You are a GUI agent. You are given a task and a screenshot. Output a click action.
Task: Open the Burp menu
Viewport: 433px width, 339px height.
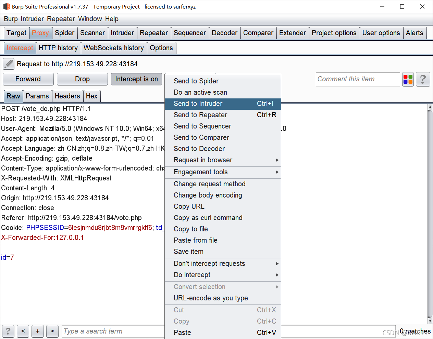tap(11, 19)
